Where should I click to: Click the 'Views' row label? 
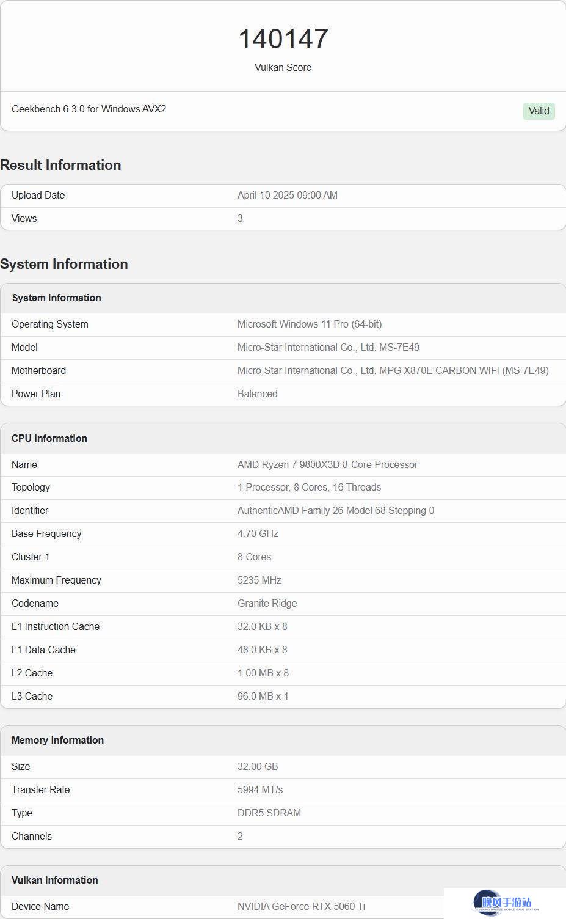pyautogui.click(x=24, y=219)
